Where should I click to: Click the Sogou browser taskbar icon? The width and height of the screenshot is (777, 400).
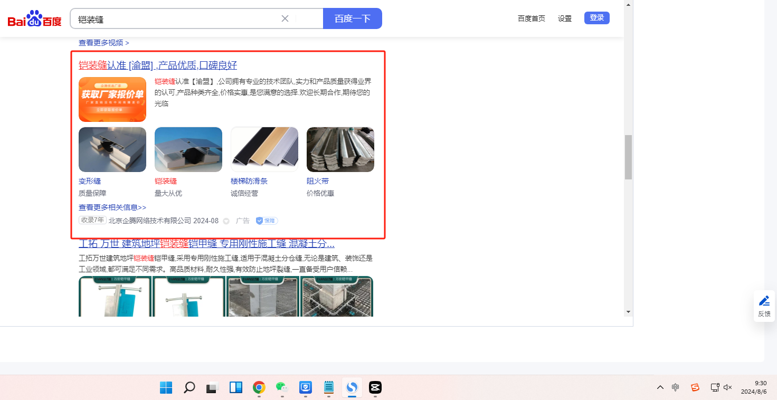(x=352, y=388)
